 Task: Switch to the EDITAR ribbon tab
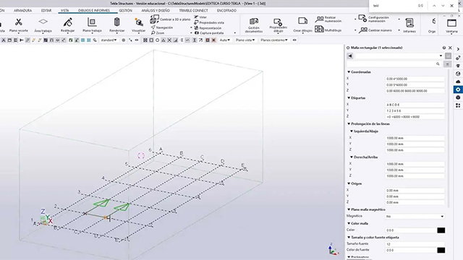pos(46,10)
